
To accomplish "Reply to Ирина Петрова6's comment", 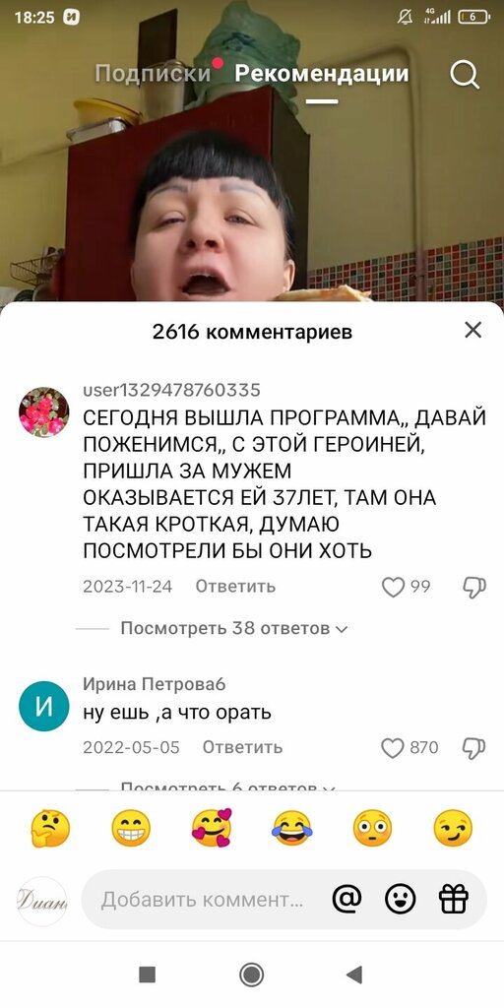I will tap(242, 748).
